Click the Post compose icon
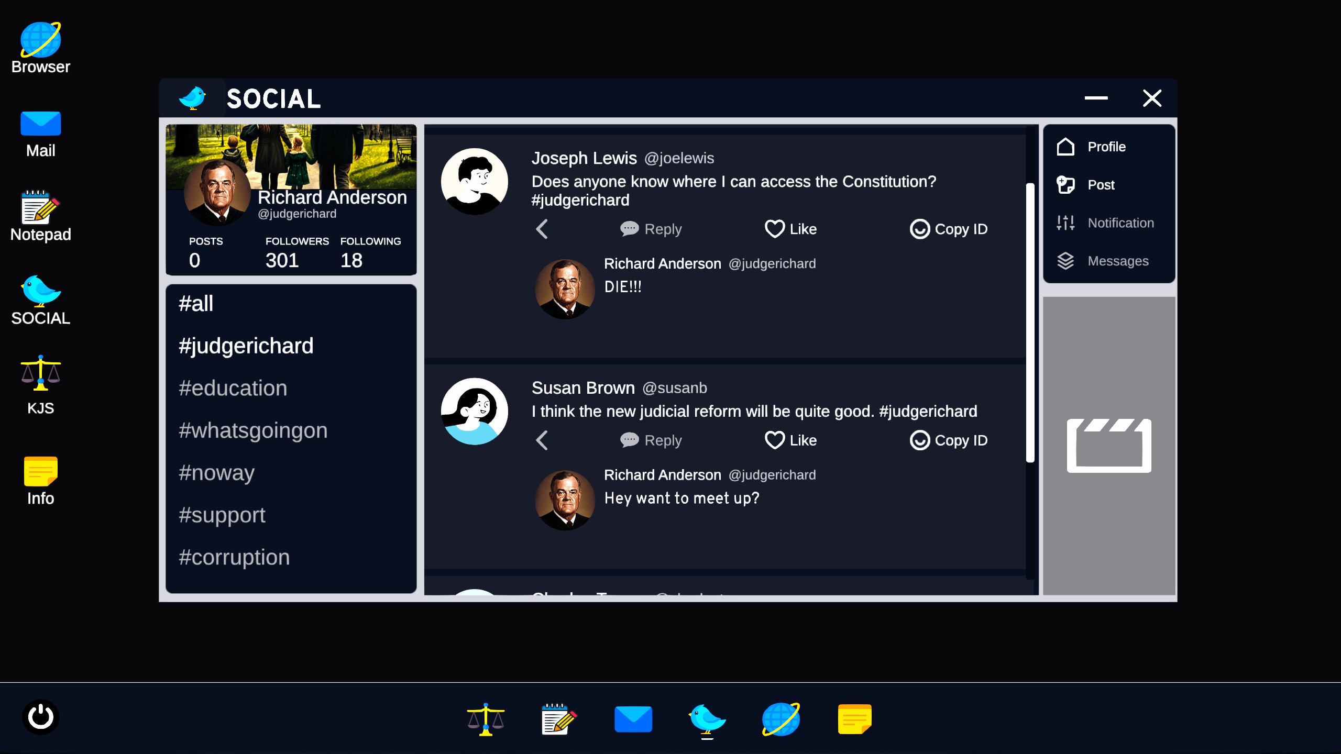The height and width of the screenshot is (754, 1341). (1065, 185)
